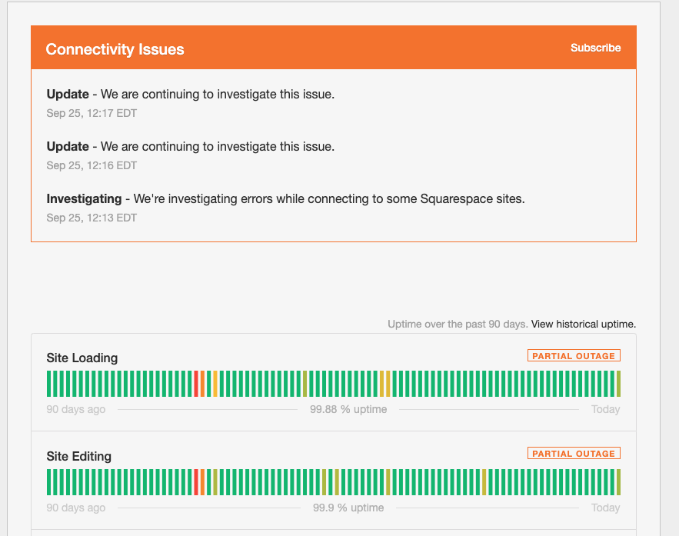This screenshot has width=679, height=536.
Task: Click the Partial Outage badge for Site Loading
Action: [574, 355]
